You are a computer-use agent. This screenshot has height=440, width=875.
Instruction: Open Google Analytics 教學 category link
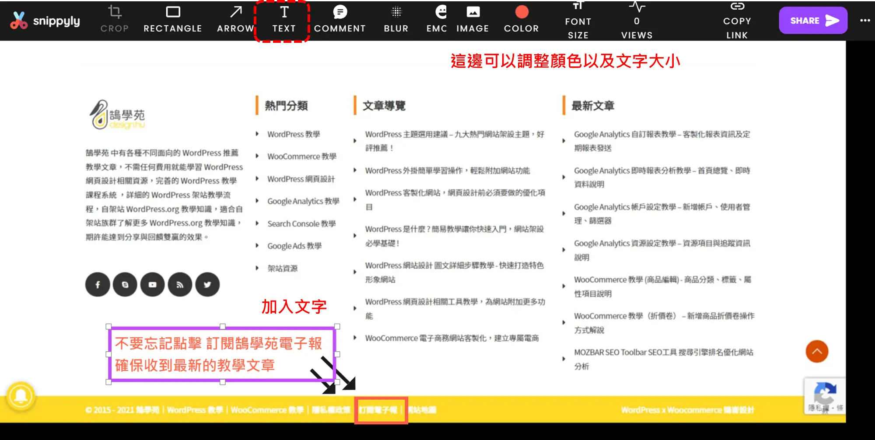coord(303,201)
